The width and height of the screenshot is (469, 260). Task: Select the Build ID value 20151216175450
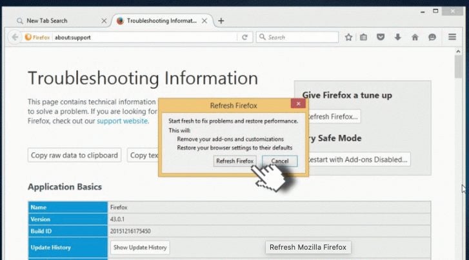(x=130, y=231)
